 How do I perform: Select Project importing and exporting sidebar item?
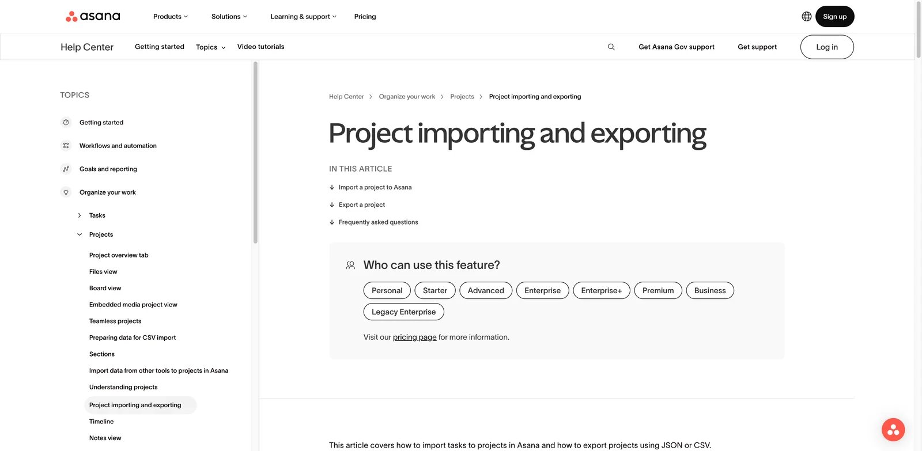click(x=141, y=405)
